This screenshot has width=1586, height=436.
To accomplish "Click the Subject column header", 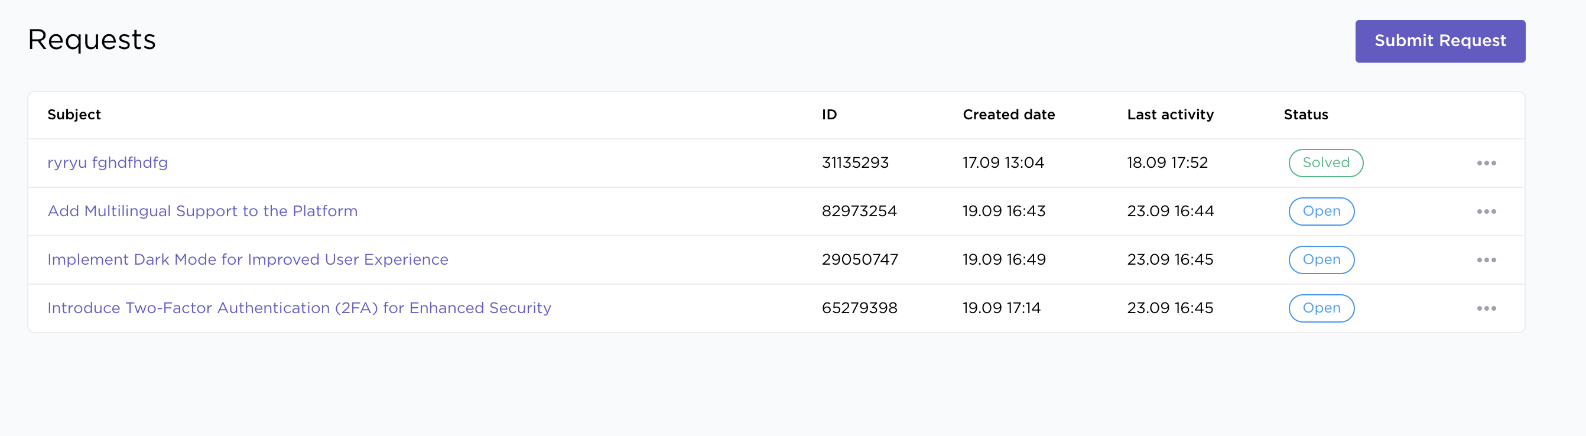I will pos(74,115).
